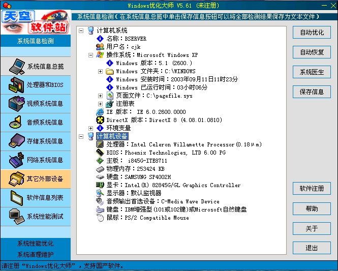Click the graphics card icon beside 显卡
This screenshot has height=271, width=338.
[x=100, y=185]
